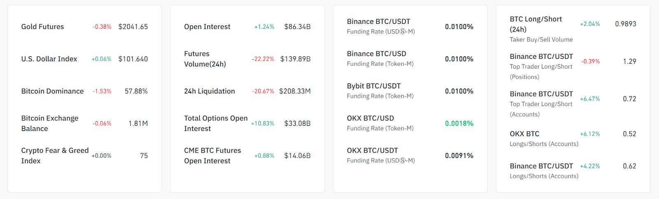Click Bybit BTC/USDT funding rate label
The height and width of the screenshot is (199, 659).
point(374,86)
